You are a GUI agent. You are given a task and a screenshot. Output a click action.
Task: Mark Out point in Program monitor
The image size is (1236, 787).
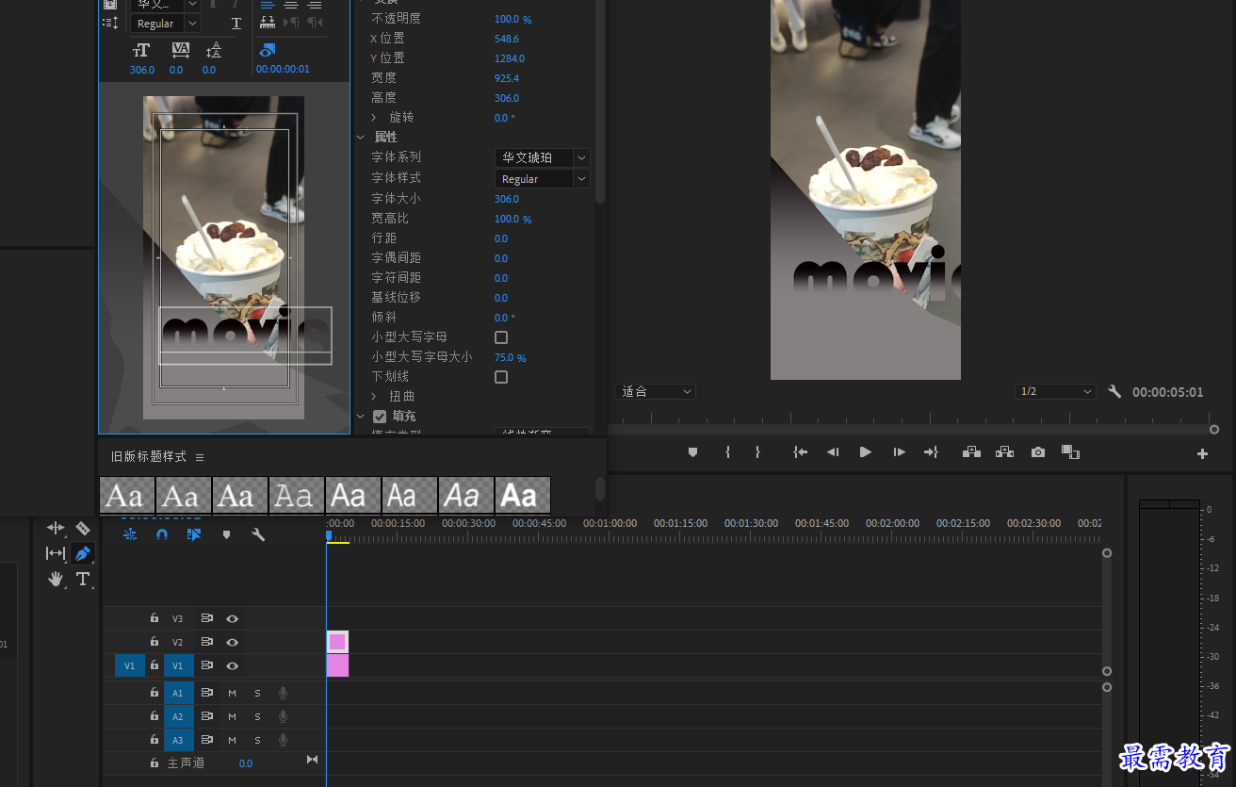pos(757,452)
